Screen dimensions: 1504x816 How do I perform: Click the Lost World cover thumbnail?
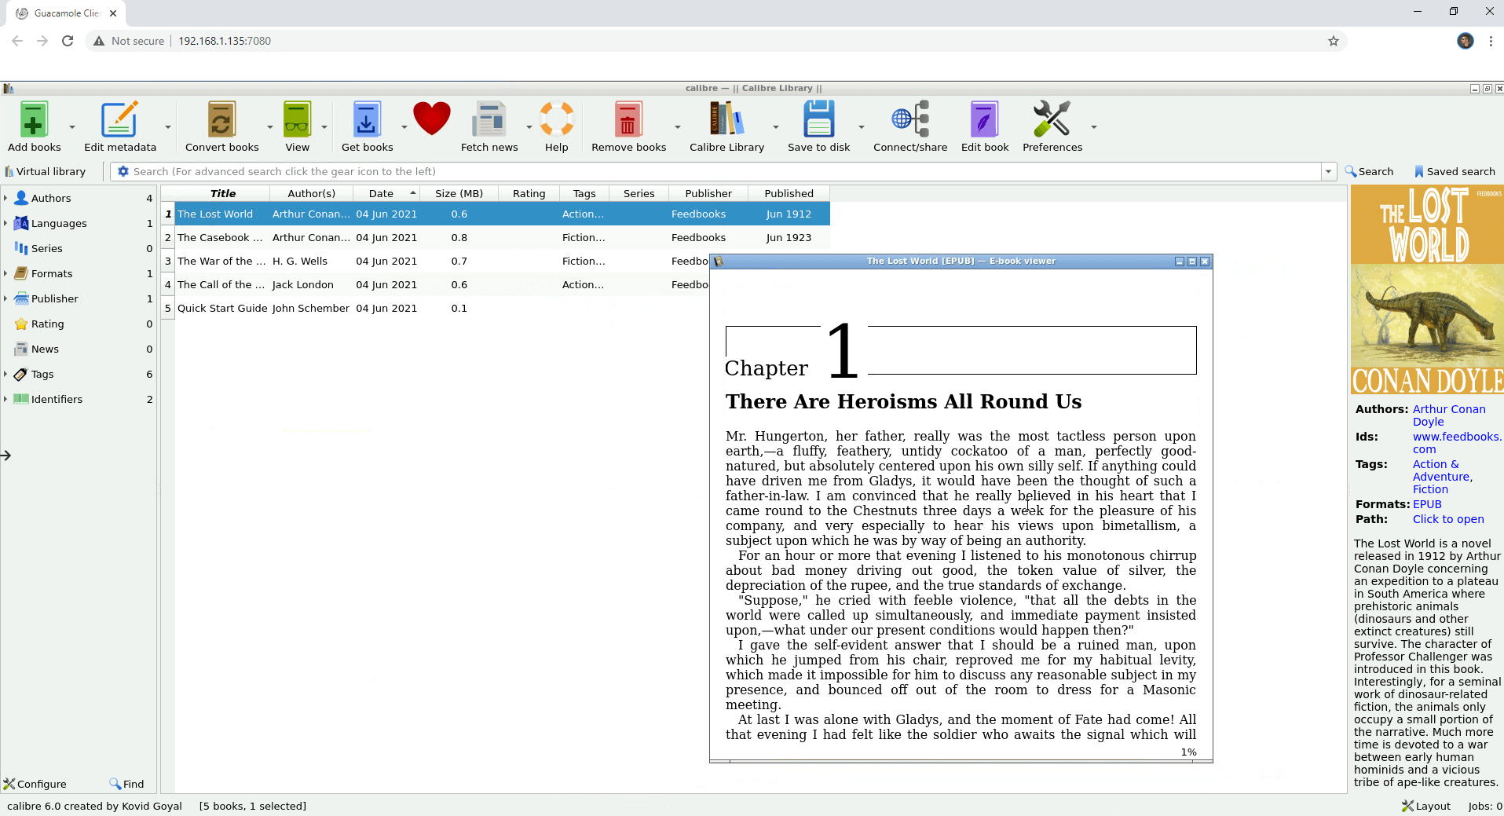click(x=1426, y=290)
